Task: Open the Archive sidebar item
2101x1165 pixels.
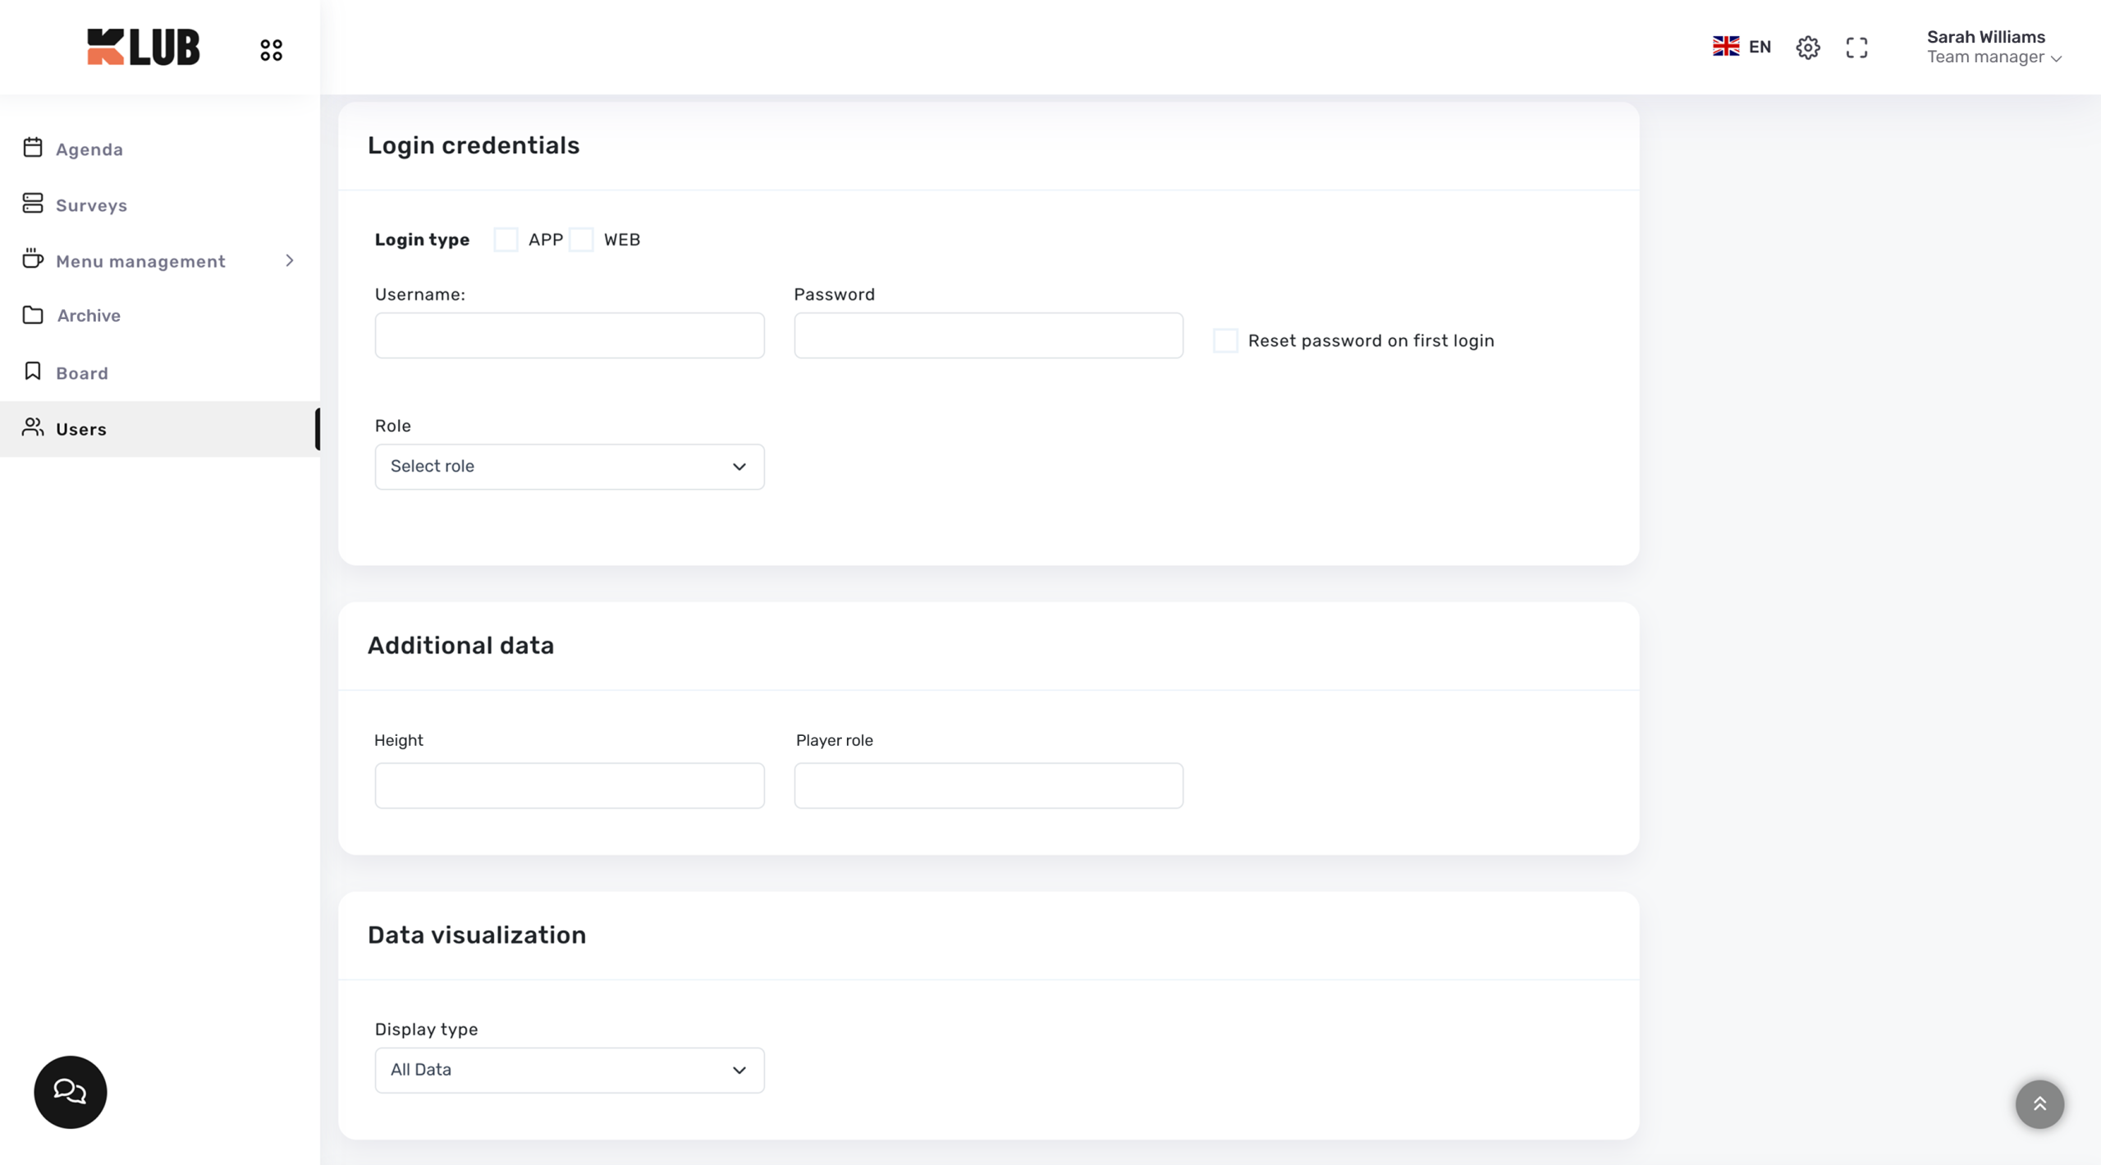Action: click(x=89, y=316)
